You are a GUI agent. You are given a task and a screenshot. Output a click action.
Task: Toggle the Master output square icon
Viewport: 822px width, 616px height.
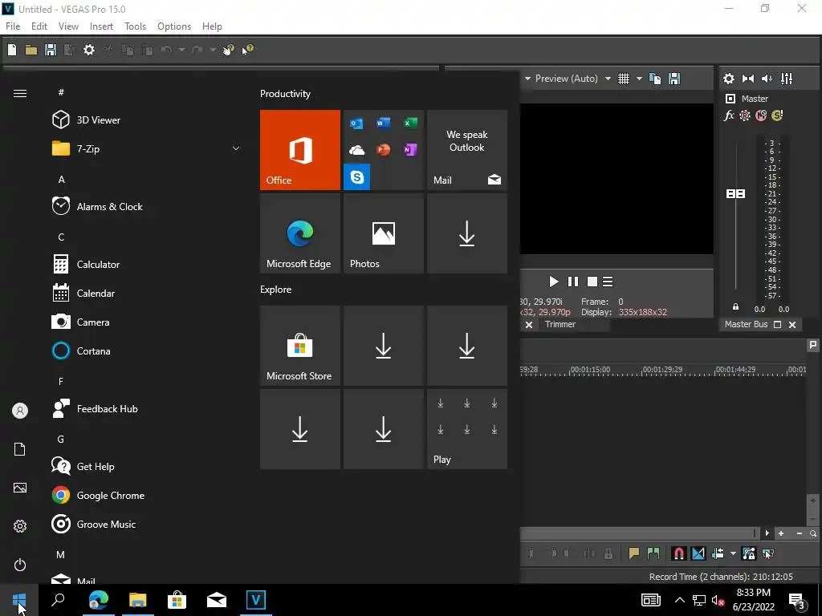[x=730, y=99]
